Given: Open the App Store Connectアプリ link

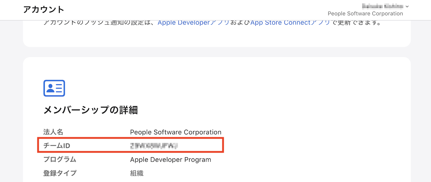Looking at the screenshot, I should coord(290,23).
